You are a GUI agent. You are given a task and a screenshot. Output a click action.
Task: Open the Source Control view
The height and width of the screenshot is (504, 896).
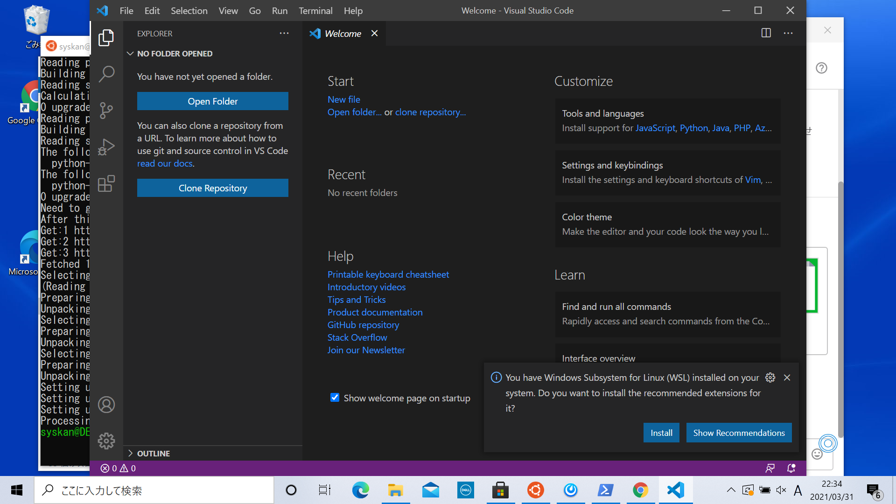point(106,111)
